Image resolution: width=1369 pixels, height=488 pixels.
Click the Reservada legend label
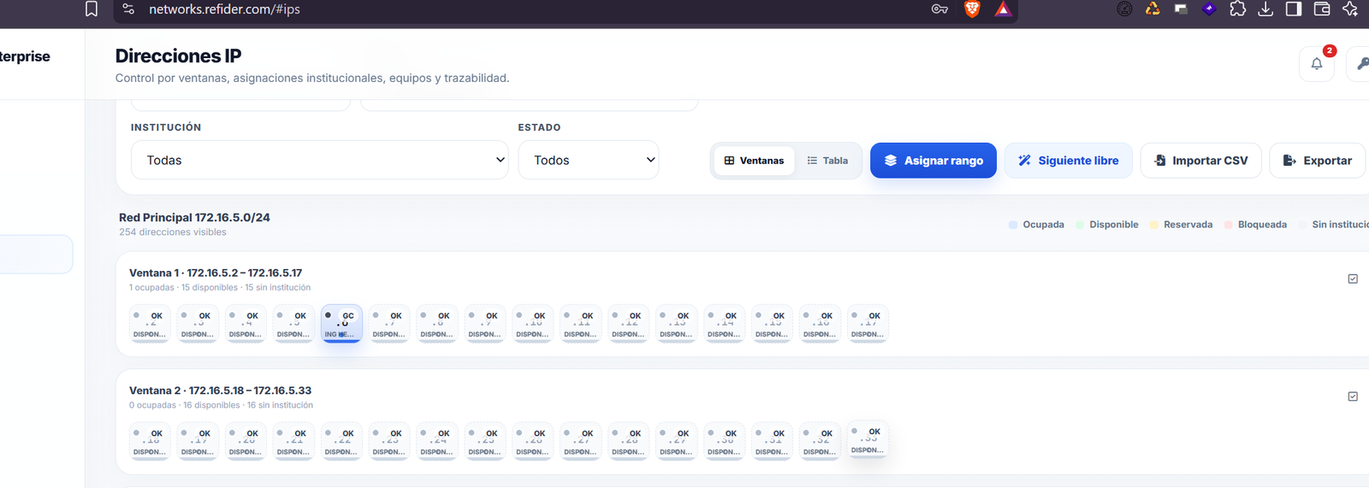[x=1188, y=225]
